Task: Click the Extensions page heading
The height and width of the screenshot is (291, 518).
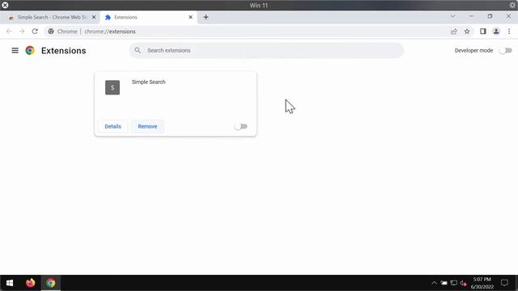Action: [x=63, y=50]
